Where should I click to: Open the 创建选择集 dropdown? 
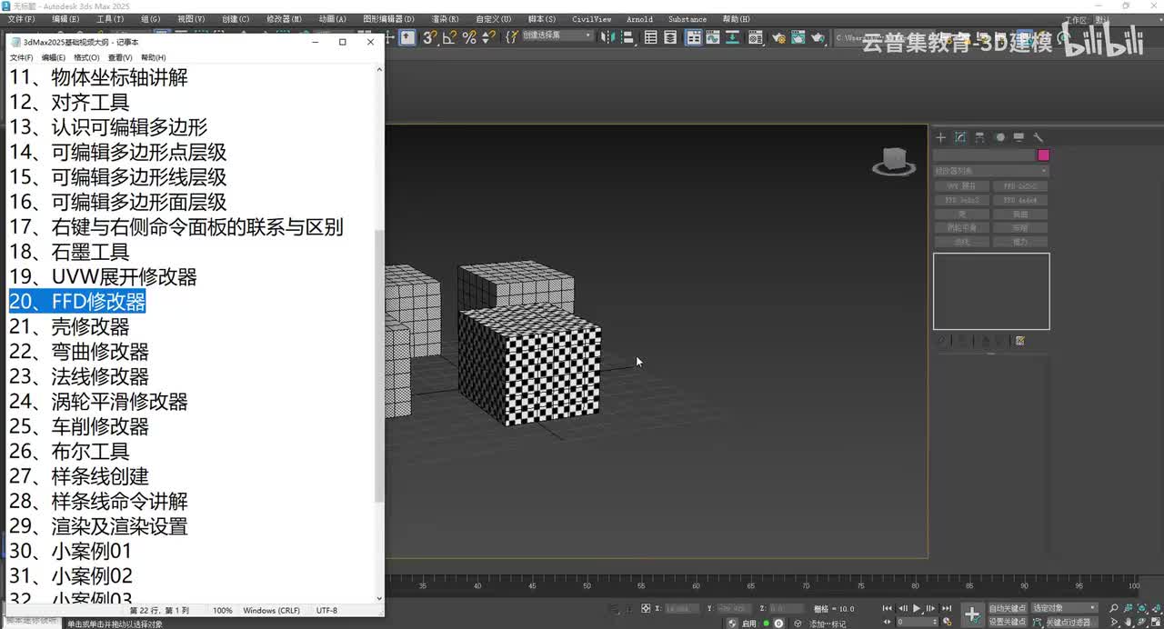point(557,35)
